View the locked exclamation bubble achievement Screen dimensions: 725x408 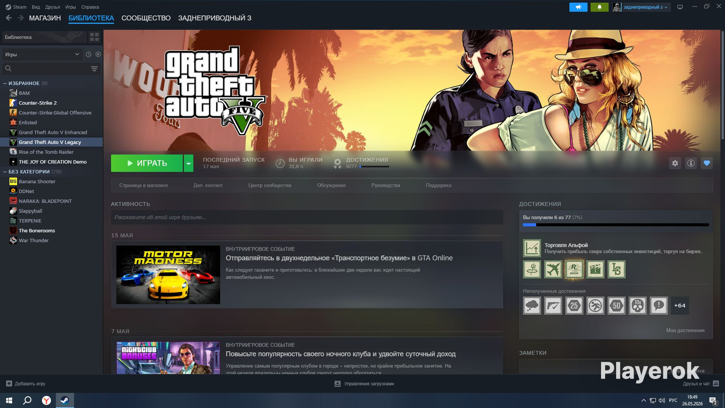(x=659, y=306)
